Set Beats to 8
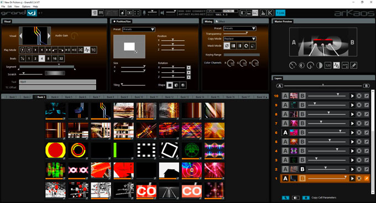The height and width of the screenshot is (203, 376). click(x=48, y=58)
